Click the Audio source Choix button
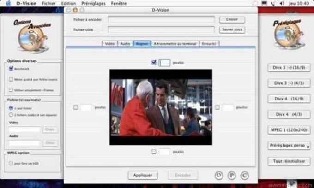The image size is (314, 188). click(50, 143)
